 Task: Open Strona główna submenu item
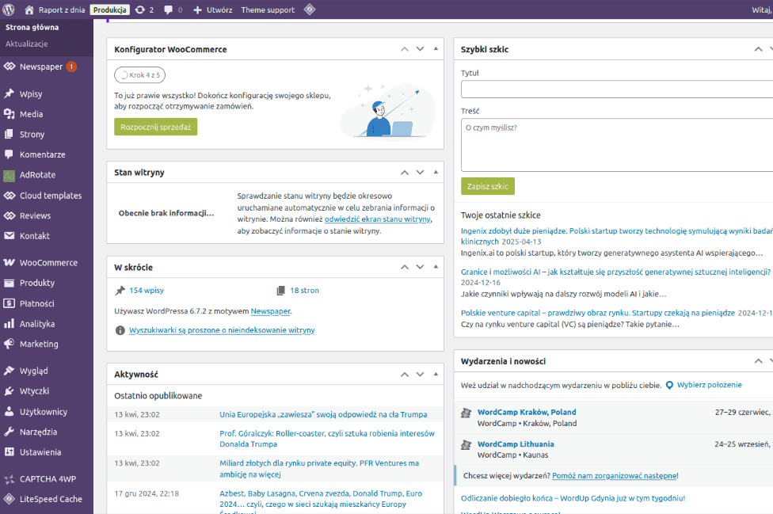click(32, 27)
